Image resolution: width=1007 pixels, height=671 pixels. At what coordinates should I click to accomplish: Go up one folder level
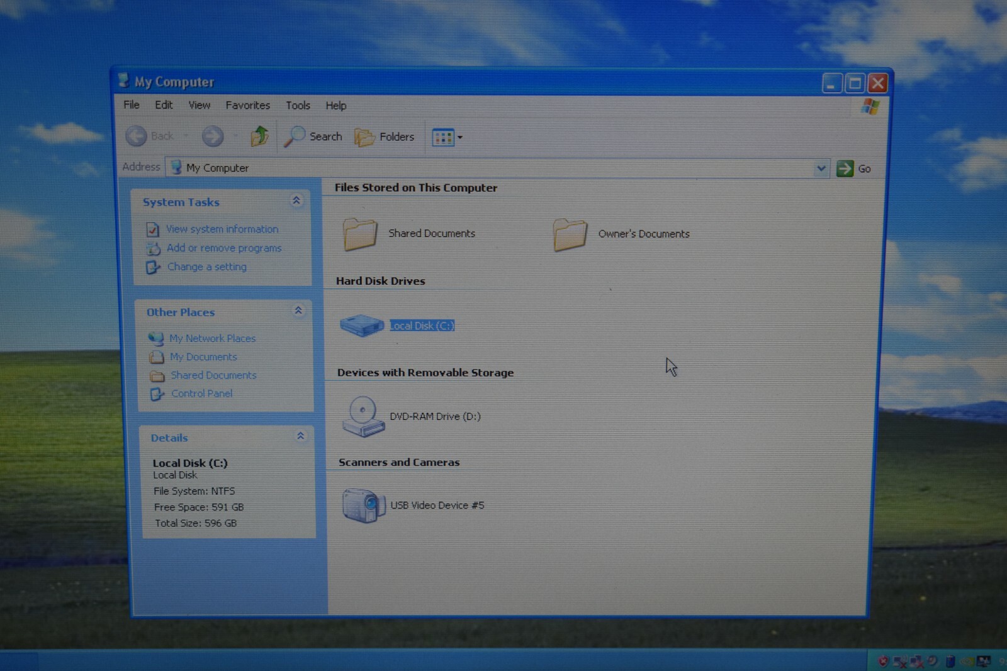tap(259, 136)
